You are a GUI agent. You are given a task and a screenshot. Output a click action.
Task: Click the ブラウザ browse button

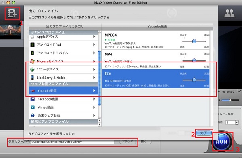[127, 142]
